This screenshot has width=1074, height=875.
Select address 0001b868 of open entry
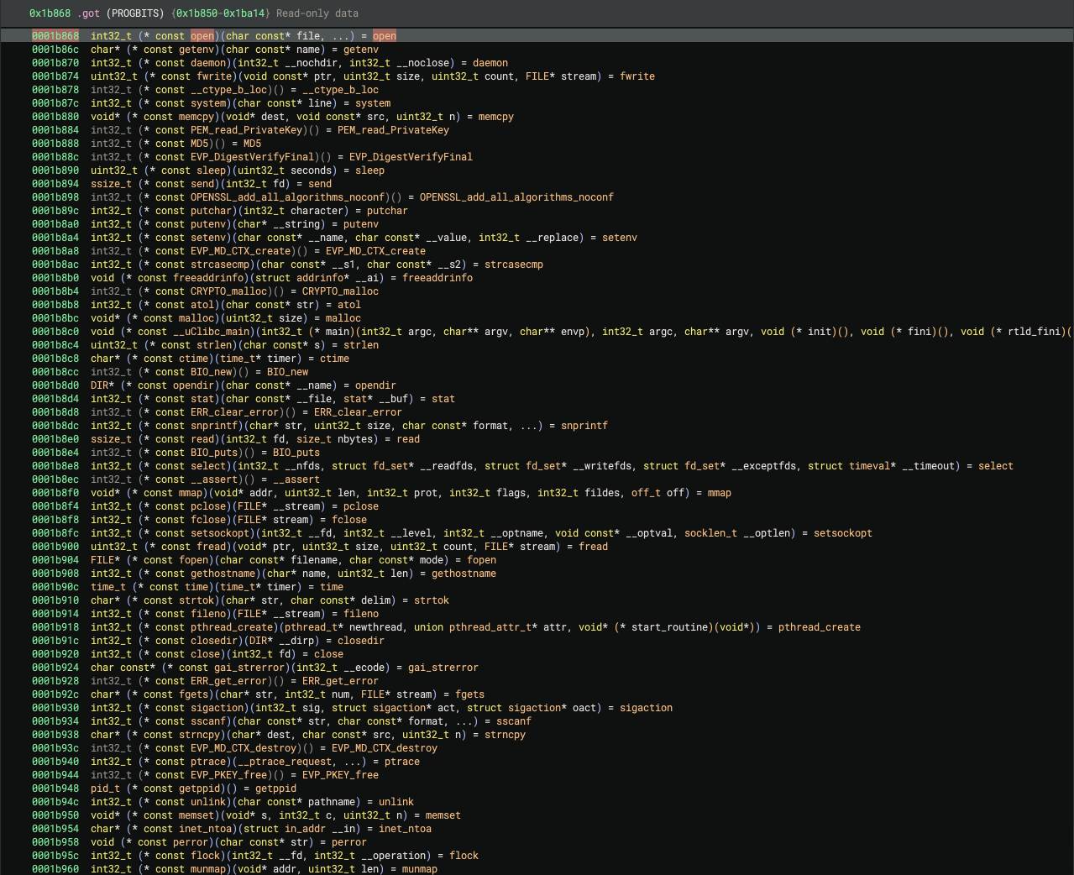[x=55, y=36]
